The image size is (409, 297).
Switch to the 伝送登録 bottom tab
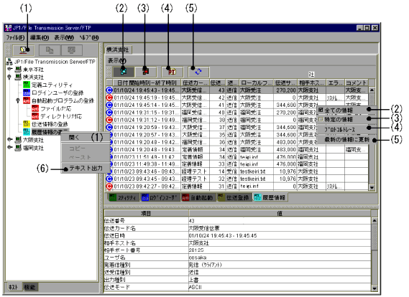[x=234, y=197]
